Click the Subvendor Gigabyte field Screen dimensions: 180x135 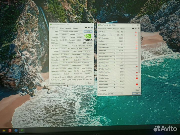[x=65, y=46]
